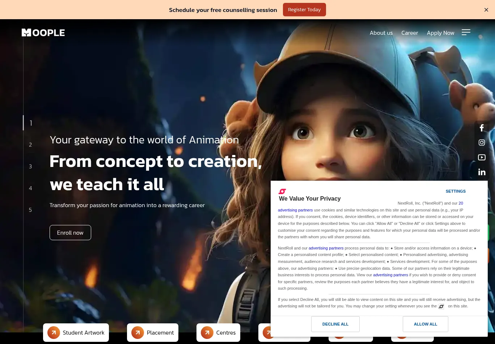Open Moople's YouTube channel icon

(x=482, y=157)
